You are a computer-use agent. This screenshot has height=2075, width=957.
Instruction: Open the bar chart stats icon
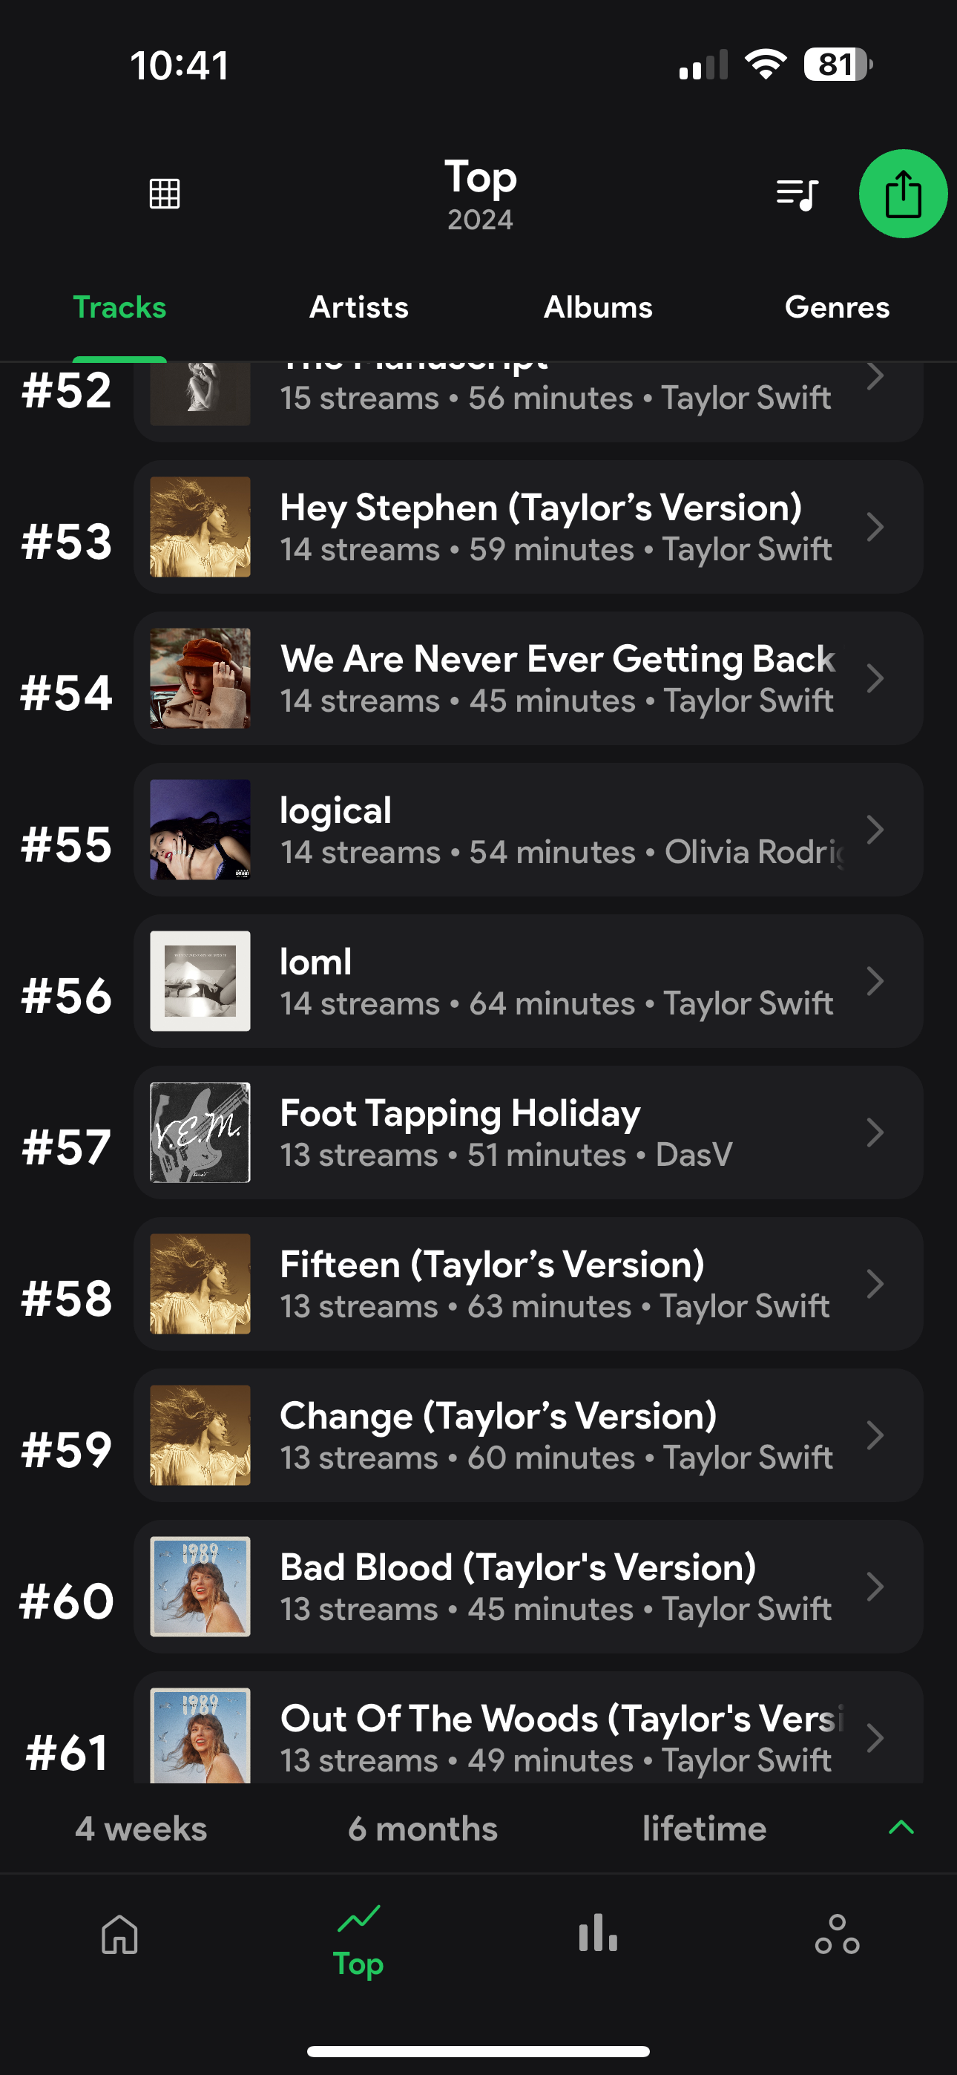(x=598, y=1934)
